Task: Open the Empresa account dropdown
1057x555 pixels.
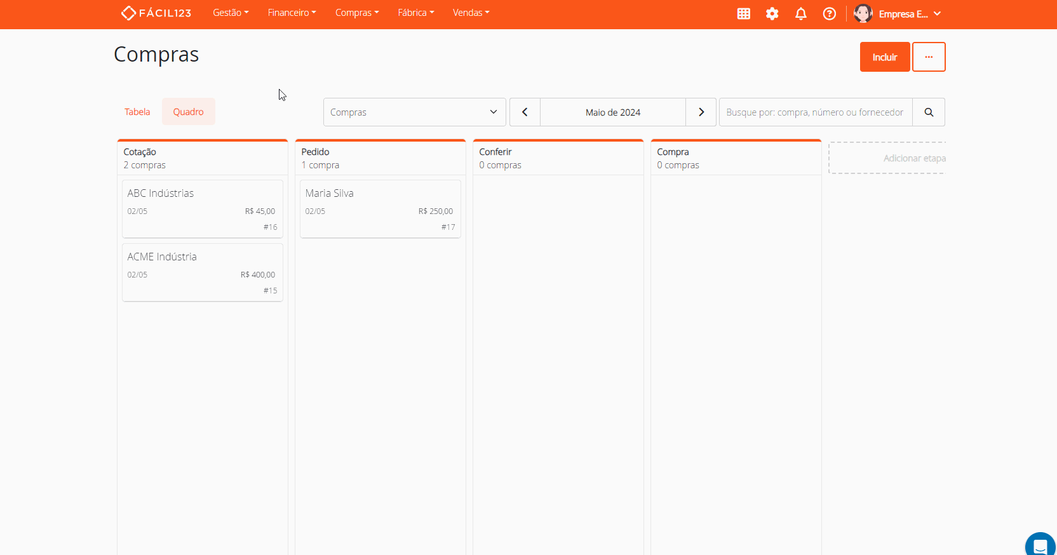Action: tap(898, 14)
